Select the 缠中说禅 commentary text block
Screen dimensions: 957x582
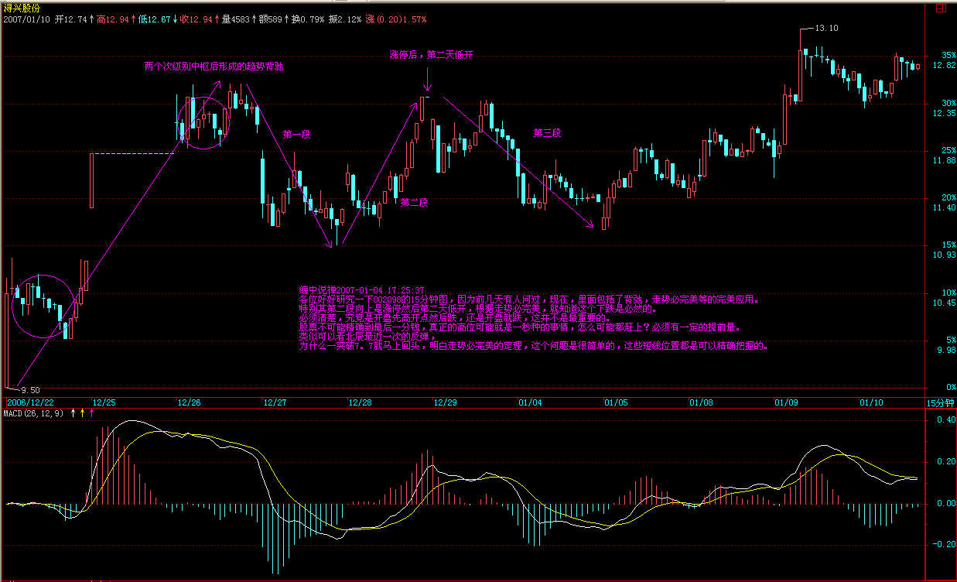(x=534, y=319)
